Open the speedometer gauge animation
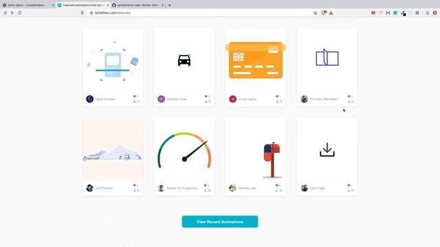The height and width of the screenshot is (247, 440). click(x=184, y=149)
